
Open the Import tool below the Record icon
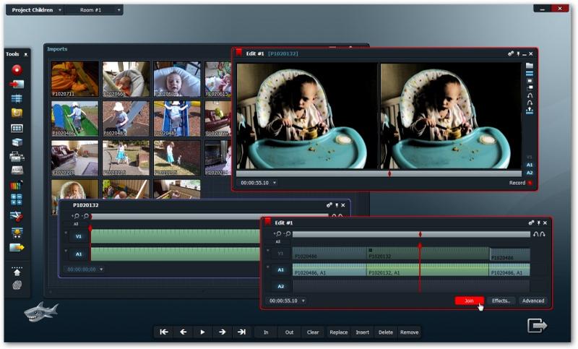(16, 84)
